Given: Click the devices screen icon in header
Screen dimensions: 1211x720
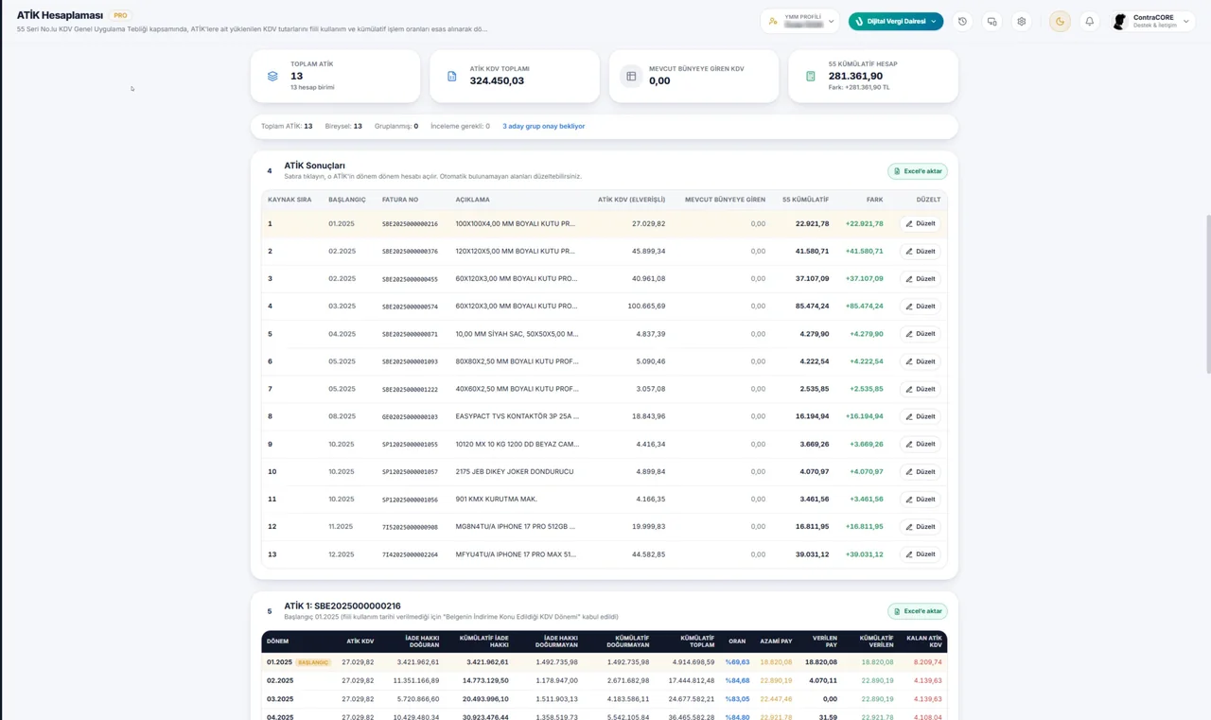Looking at the screenshot, I should (992, 21).
